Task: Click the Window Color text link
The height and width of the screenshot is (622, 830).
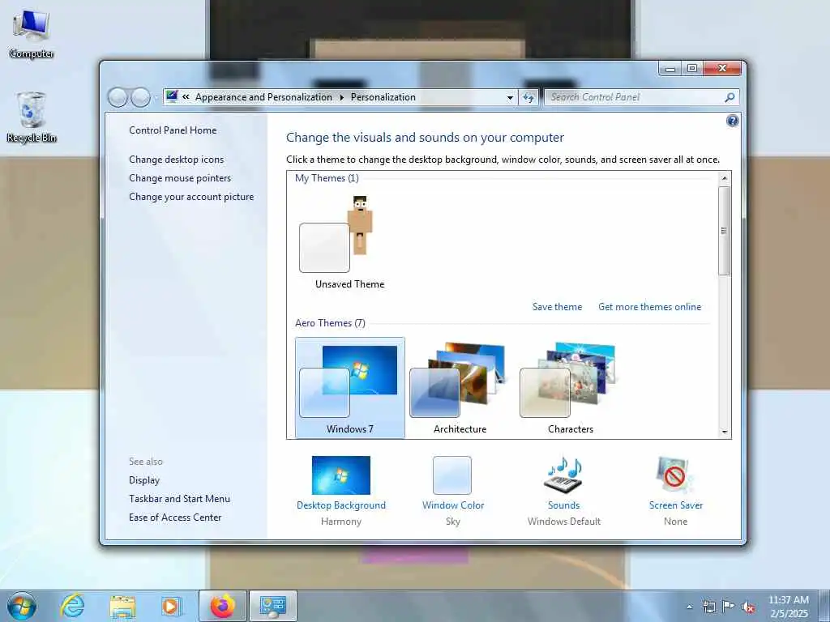Action: point(453,505)
